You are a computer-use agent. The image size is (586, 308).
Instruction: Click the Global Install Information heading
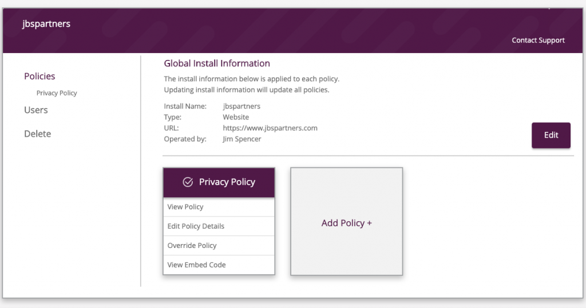pyautogui.click(x=217, y=63)
